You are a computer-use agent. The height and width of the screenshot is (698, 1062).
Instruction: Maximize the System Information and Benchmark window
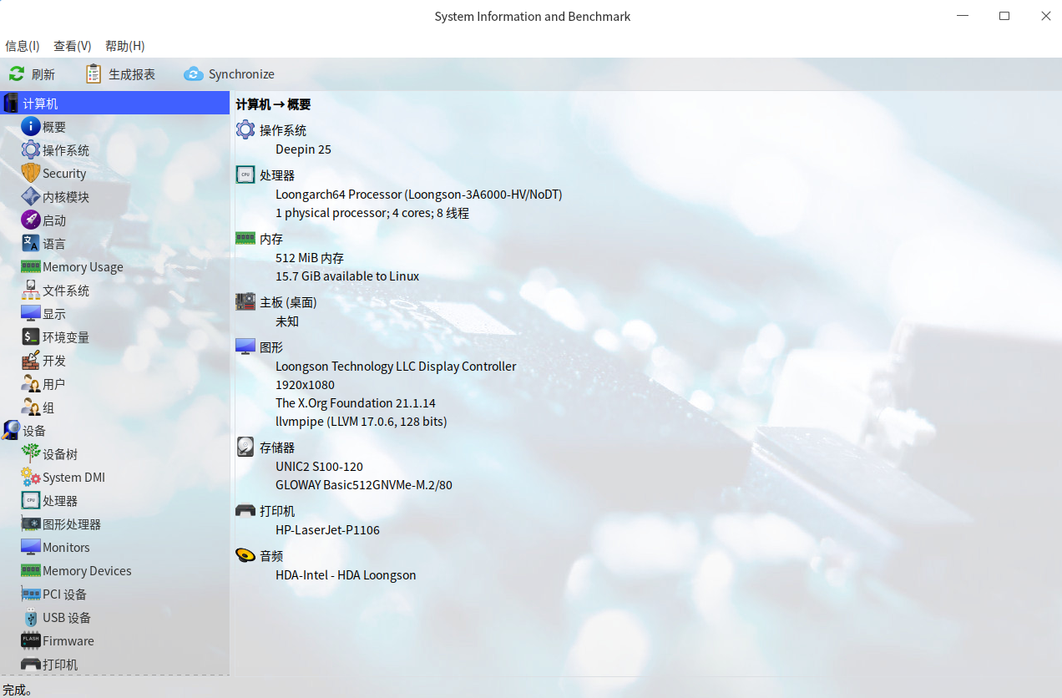pyautogui.click(x=1004, y=16)
